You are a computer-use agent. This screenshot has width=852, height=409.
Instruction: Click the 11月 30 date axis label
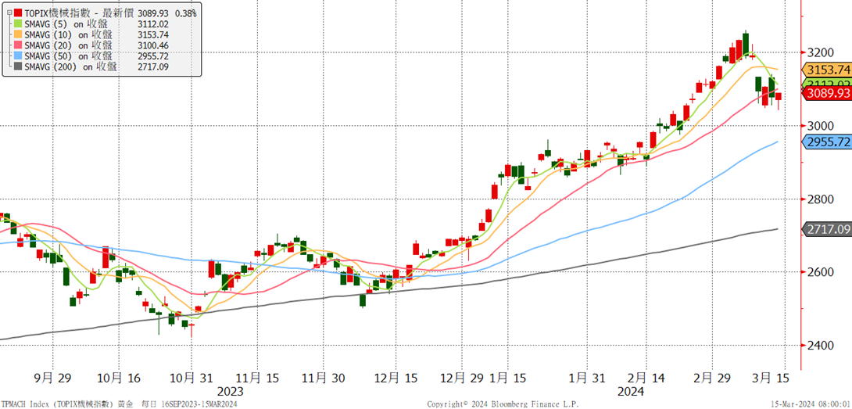pyautogui.click(x=324, y=377)
